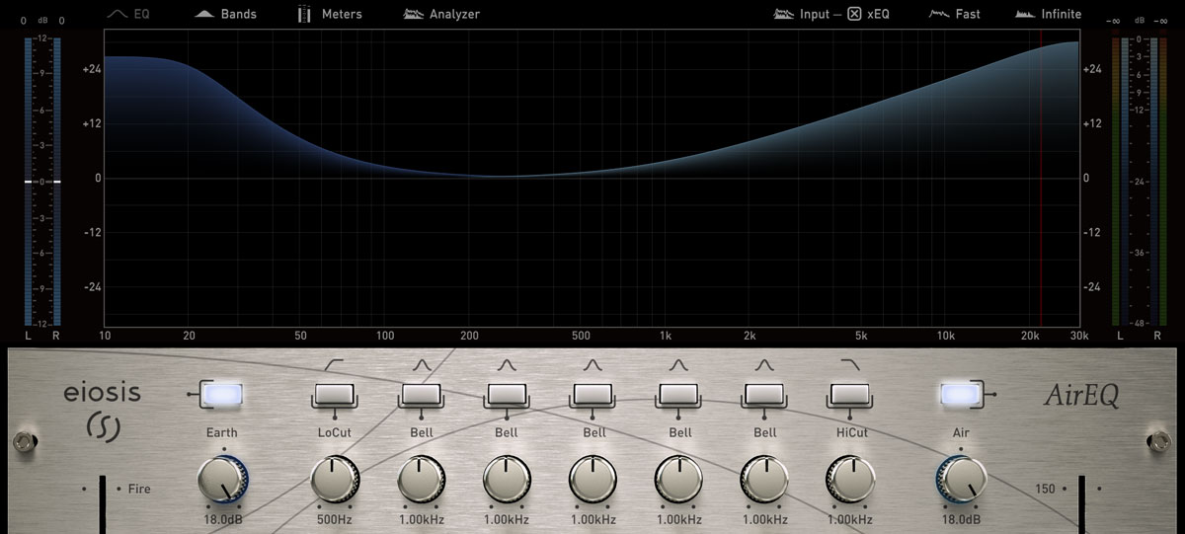
Task: Open the Analyzer tab
Action: pyautogui.click(x=441, y=14)
